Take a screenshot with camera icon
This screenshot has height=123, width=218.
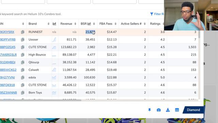point(159,110)
